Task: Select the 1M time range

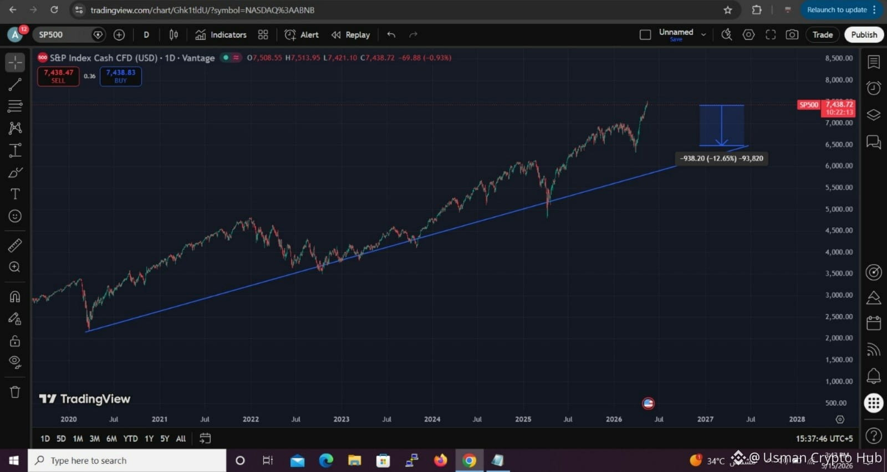Action: pyautogui.click(x=78, y=438)
